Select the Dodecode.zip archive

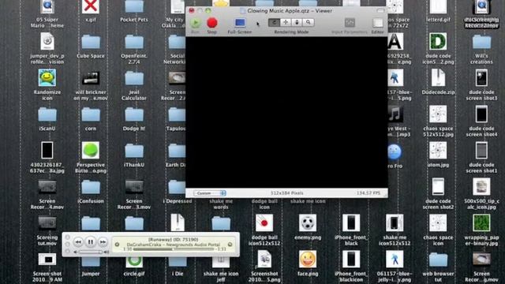pyautogui.click(x=438, y=77)
